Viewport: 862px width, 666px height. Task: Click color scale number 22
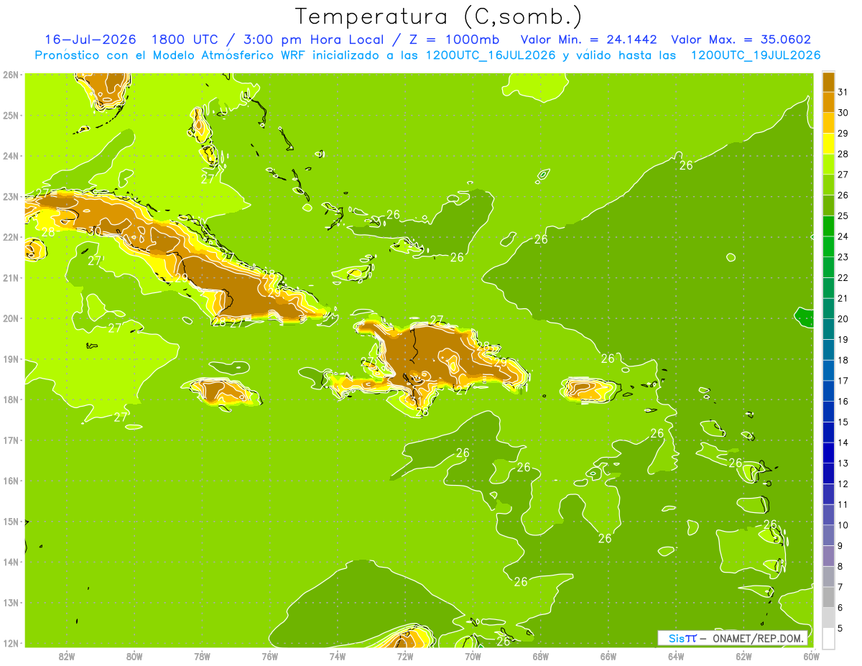point(843,277)
